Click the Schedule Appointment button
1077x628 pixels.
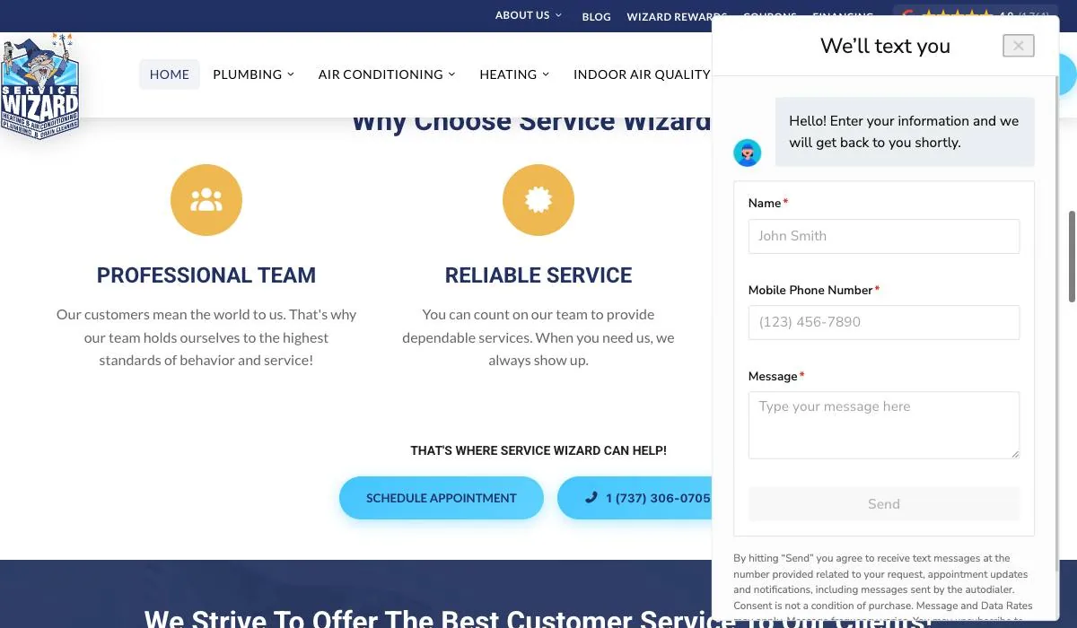442,498
